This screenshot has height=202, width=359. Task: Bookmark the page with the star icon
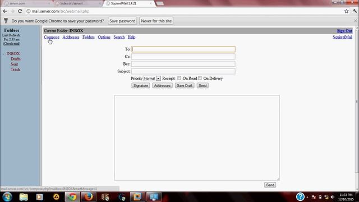coord(347,11)
